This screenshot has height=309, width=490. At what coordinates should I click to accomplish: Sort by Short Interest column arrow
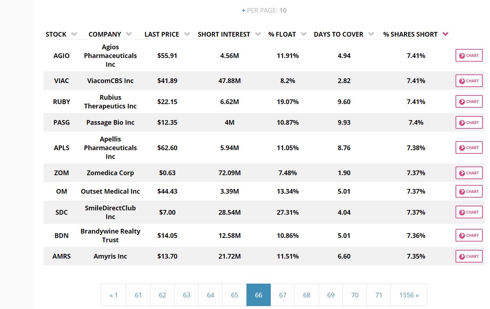pos(258,34)
